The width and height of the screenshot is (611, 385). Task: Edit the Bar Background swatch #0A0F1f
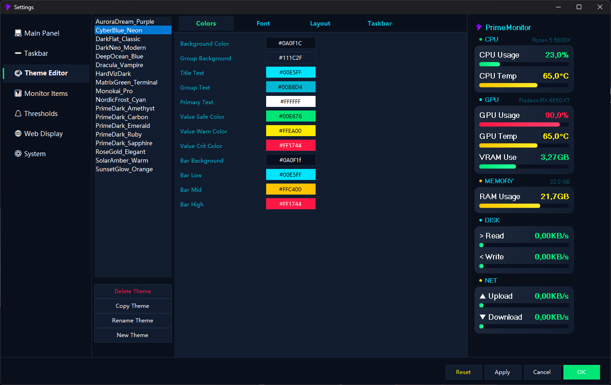290,160
